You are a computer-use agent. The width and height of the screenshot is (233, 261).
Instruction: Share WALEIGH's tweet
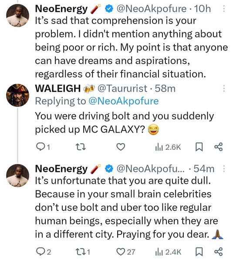[x=218, y=147]
